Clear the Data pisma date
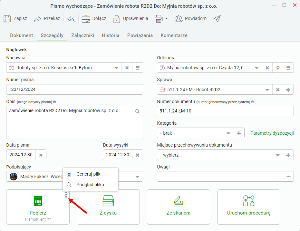Image resolution: width=300 pixels, height=231 pixels. (x=41, y=155)
